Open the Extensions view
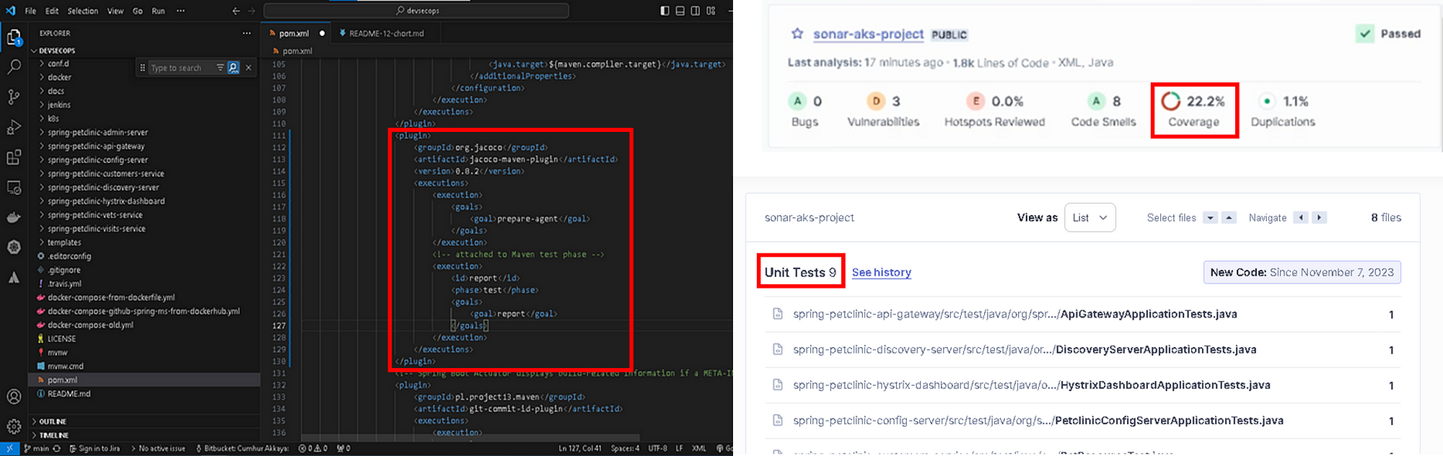 pos(14,157)
